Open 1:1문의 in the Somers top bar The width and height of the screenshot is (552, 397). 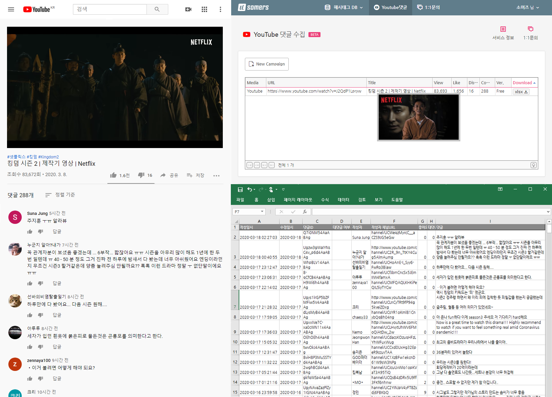(x=429, y=7)
